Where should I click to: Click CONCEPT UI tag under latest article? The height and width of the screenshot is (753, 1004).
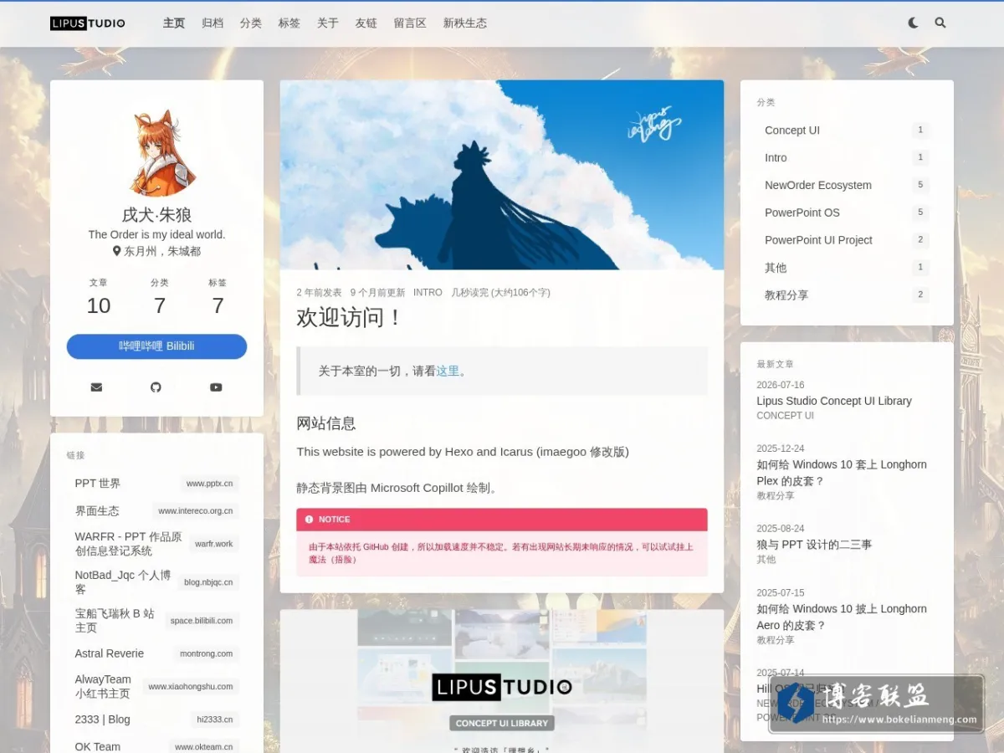tap(785, 416)
